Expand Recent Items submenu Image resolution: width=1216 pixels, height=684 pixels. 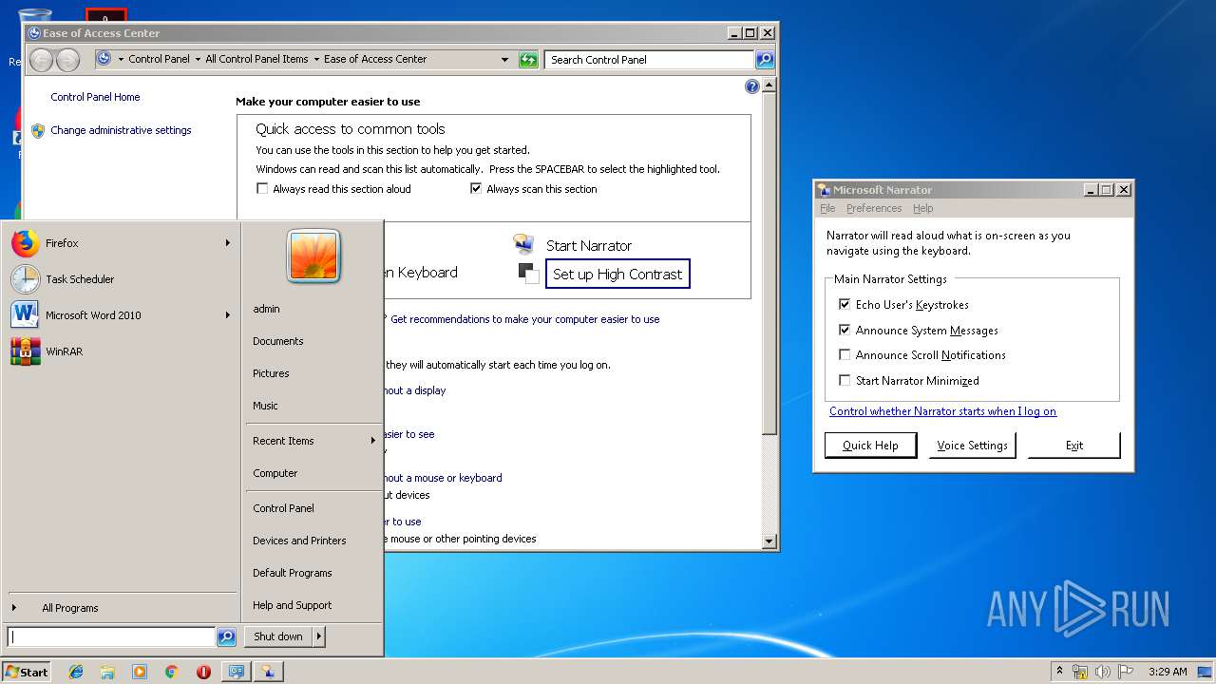(x=373, y=441)
